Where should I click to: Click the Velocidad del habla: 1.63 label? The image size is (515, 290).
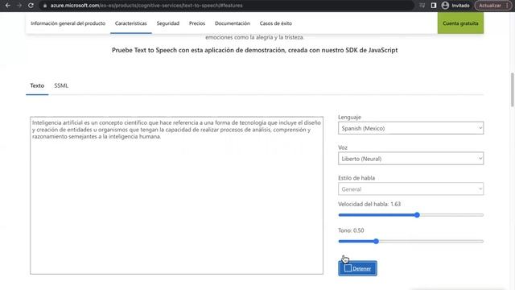[x=369, y=204]
